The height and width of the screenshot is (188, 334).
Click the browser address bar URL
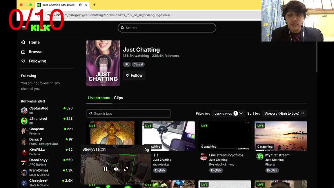(x=112, y=15)
